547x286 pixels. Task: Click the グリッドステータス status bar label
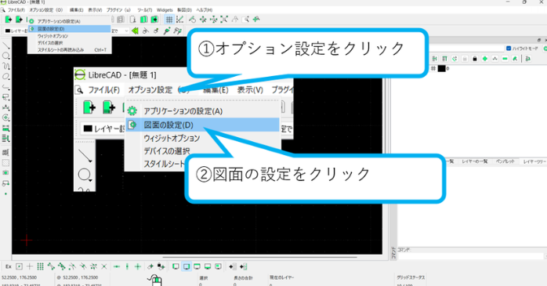pos(411,277)
